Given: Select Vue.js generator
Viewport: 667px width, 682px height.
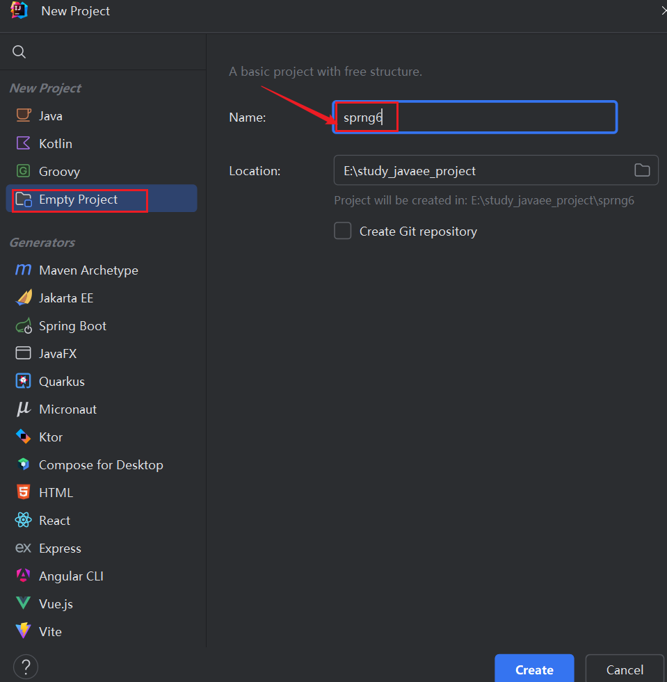Looking at the screenshot, I should tap(102, 603).
